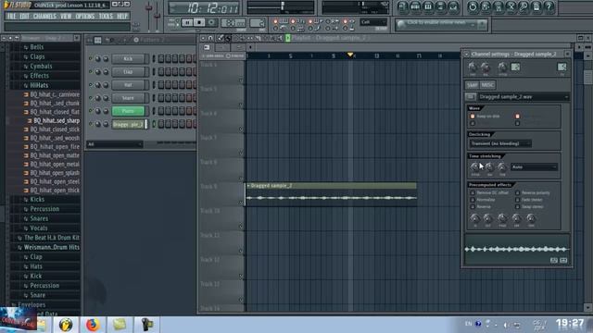Click the circular arrow undo history icon
593x333 pixels.
473,6
